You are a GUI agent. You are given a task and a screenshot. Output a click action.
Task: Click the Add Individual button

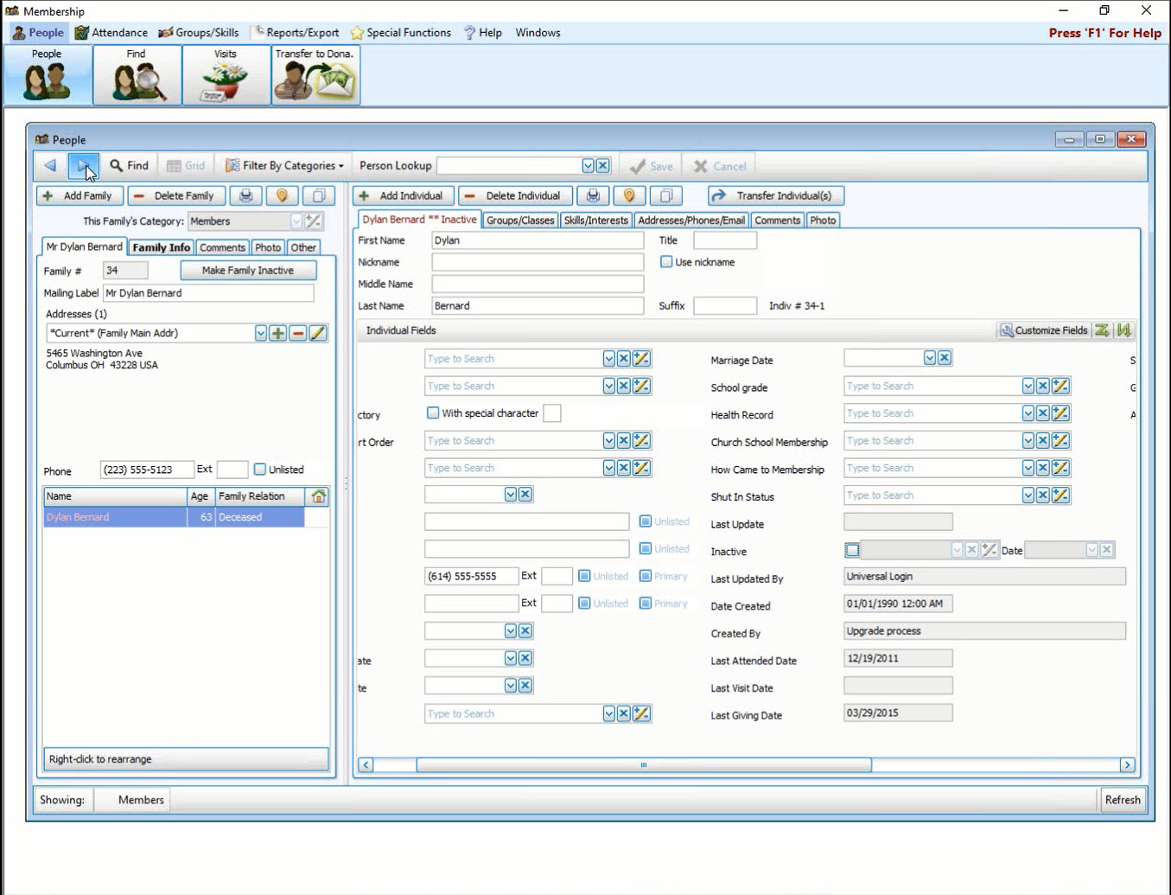(x=402, y=195)
